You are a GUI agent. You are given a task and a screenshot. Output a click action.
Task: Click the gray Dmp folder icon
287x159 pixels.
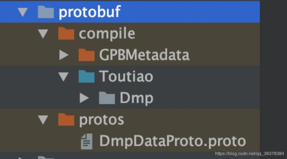click(x=107, y=98)
